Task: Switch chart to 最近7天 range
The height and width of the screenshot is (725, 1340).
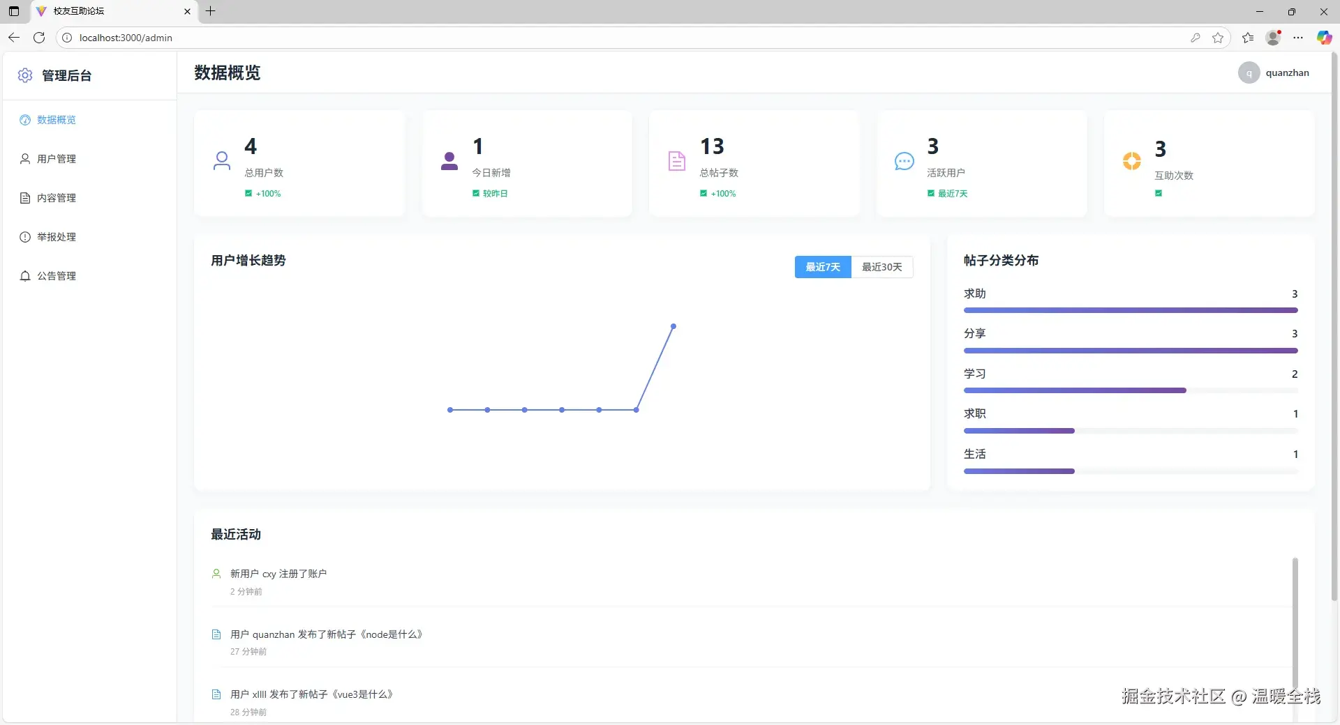Action: [x=823, y=267]
